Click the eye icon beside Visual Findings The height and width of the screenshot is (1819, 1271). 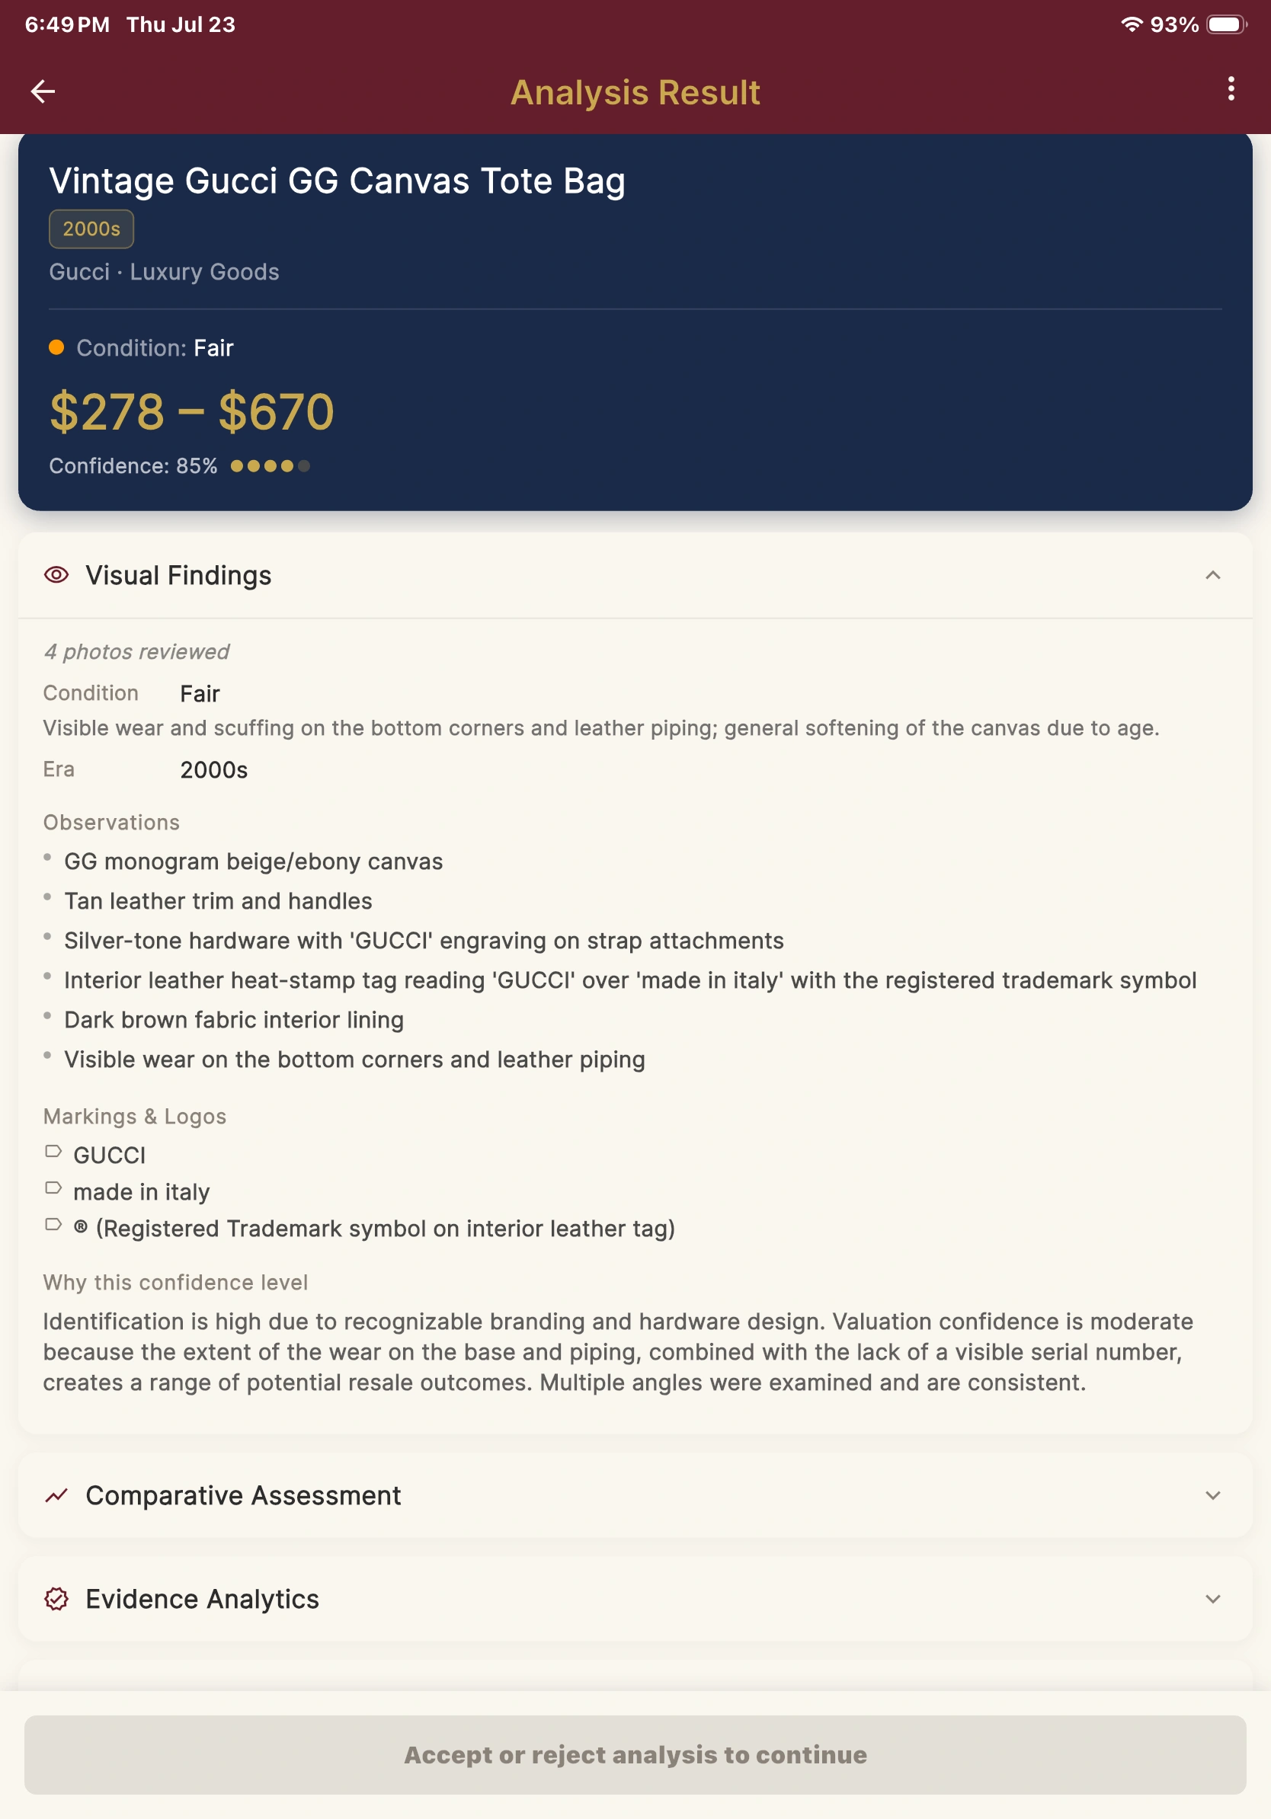click(56, 574)
